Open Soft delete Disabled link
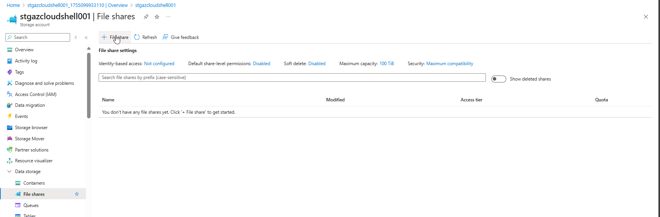The width and height of the screenshot is (660, 217). tap(317, 64)
